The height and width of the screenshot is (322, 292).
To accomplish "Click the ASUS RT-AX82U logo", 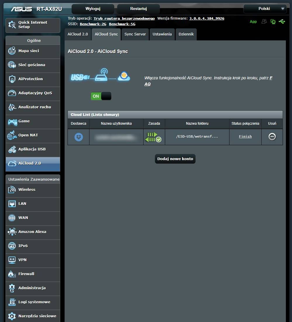I will point(36,9).
